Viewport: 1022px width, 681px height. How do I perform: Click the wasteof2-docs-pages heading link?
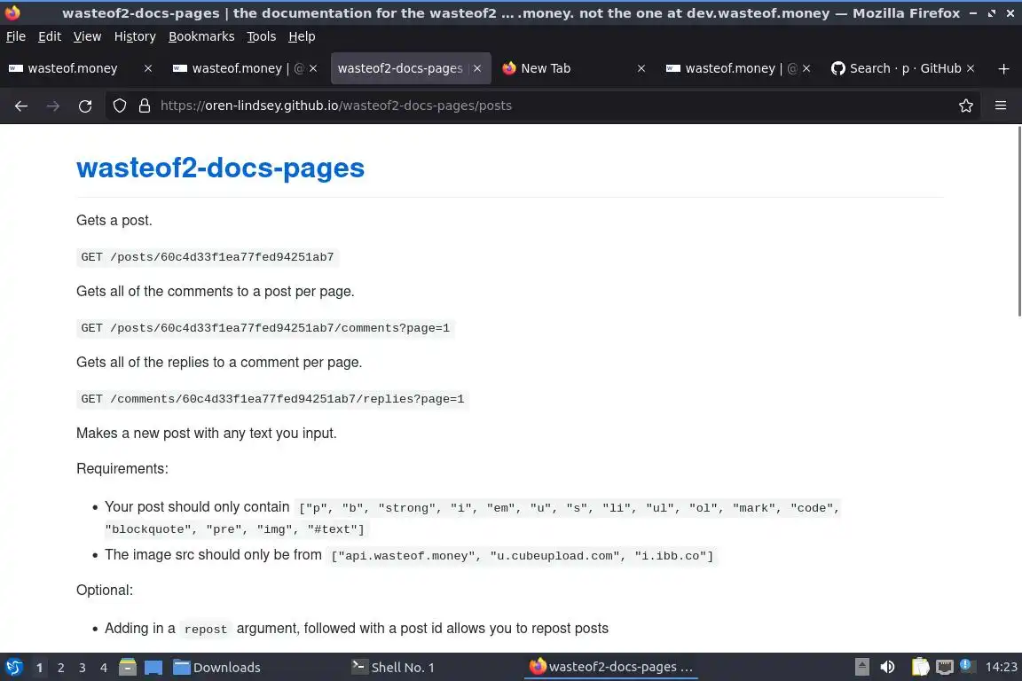(x=220, y=168)
